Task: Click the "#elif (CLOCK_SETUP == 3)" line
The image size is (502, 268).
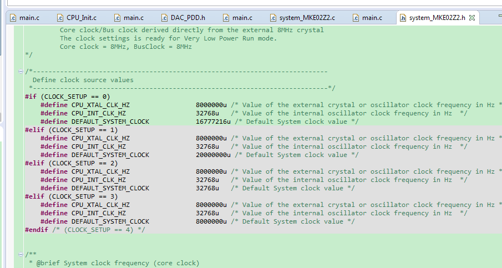Action: 71,196
